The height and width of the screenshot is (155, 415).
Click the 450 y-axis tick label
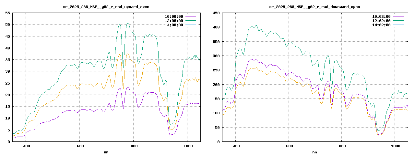tap(216, 13)
